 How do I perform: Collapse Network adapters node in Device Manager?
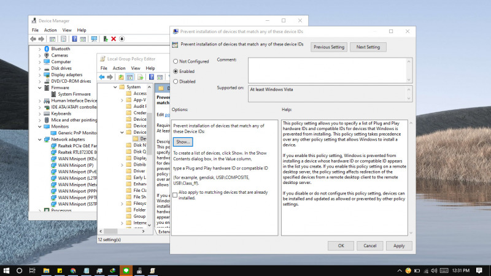(x=40, y=139)
